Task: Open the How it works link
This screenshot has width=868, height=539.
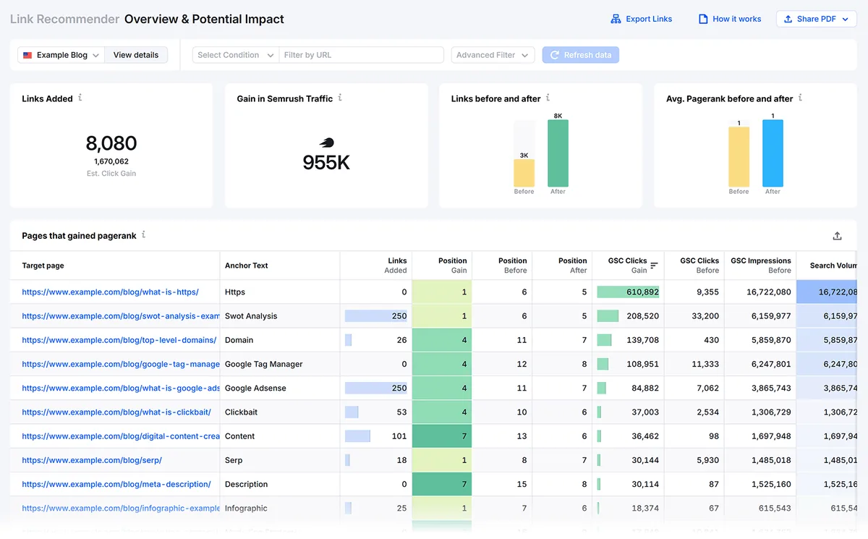Action: 730,19
